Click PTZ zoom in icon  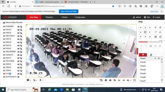160,28
